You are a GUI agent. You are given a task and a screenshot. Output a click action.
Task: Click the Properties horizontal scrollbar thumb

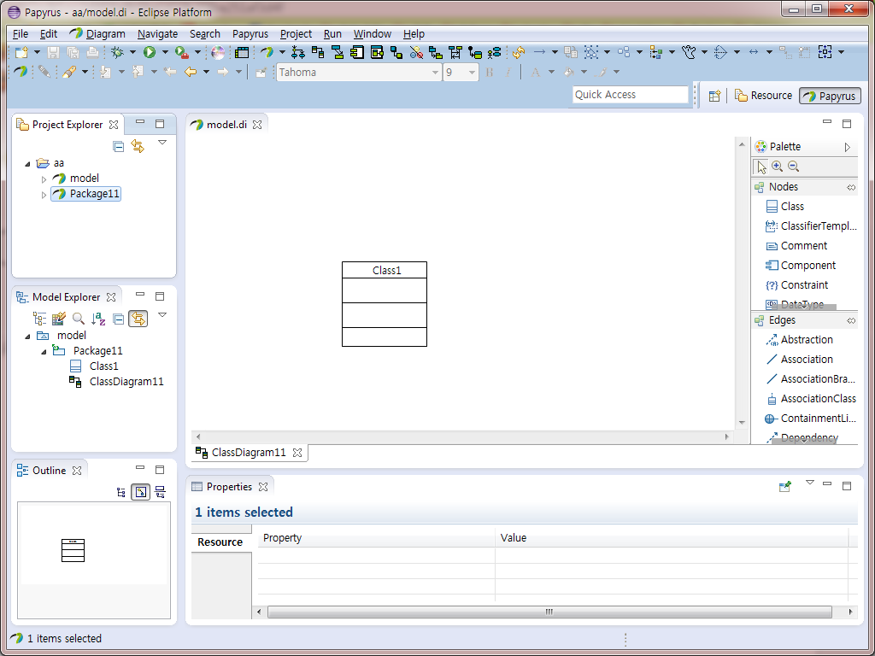pyautogui.click(x=549, y=612)
